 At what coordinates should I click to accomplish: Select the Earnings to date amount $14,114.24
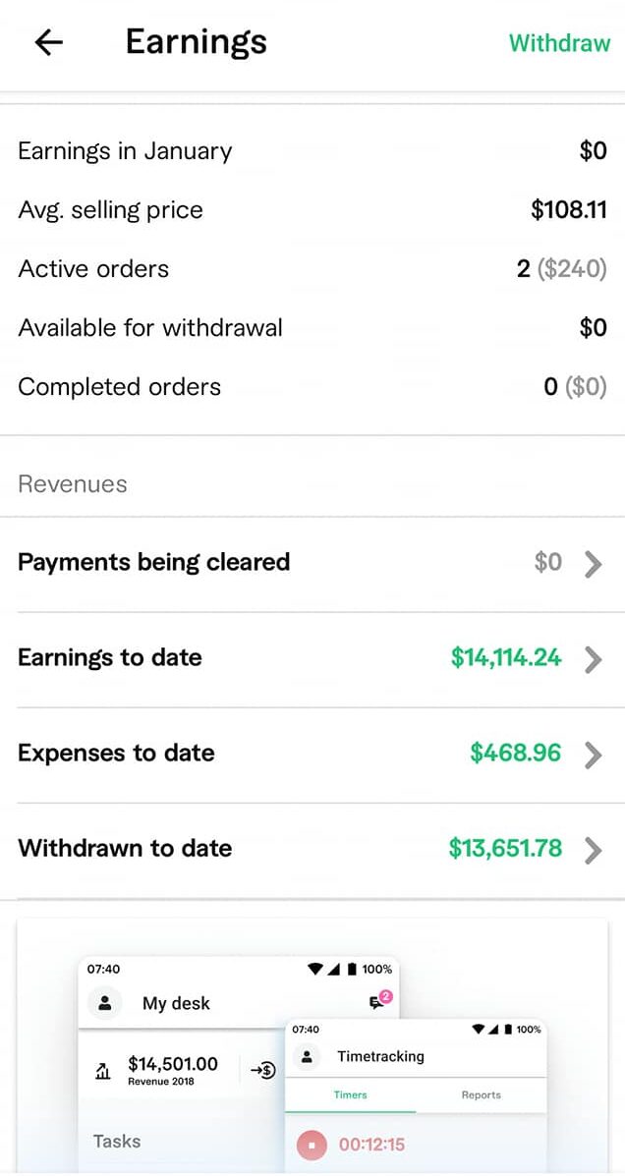coord(506,658)
